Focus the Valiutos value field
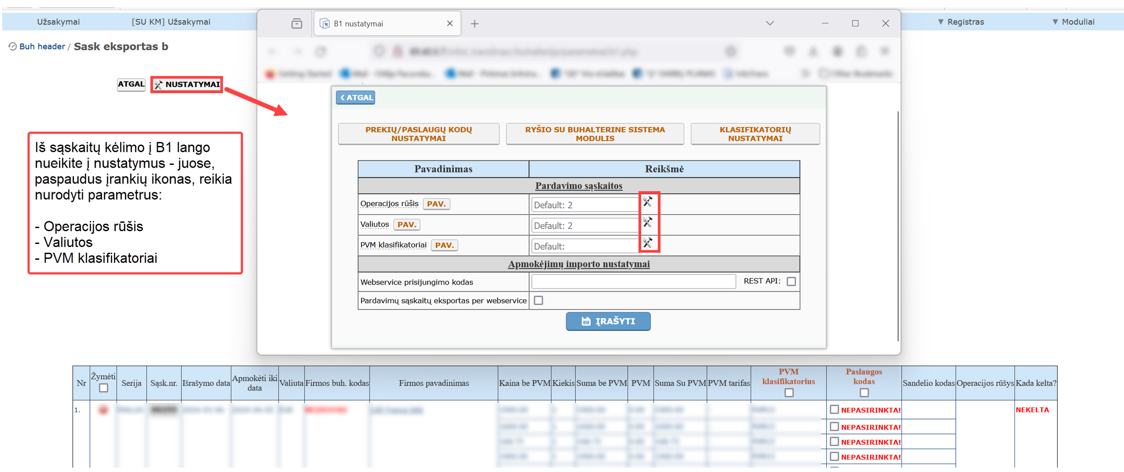This screenshot has height=472, width=1124. 585,225
